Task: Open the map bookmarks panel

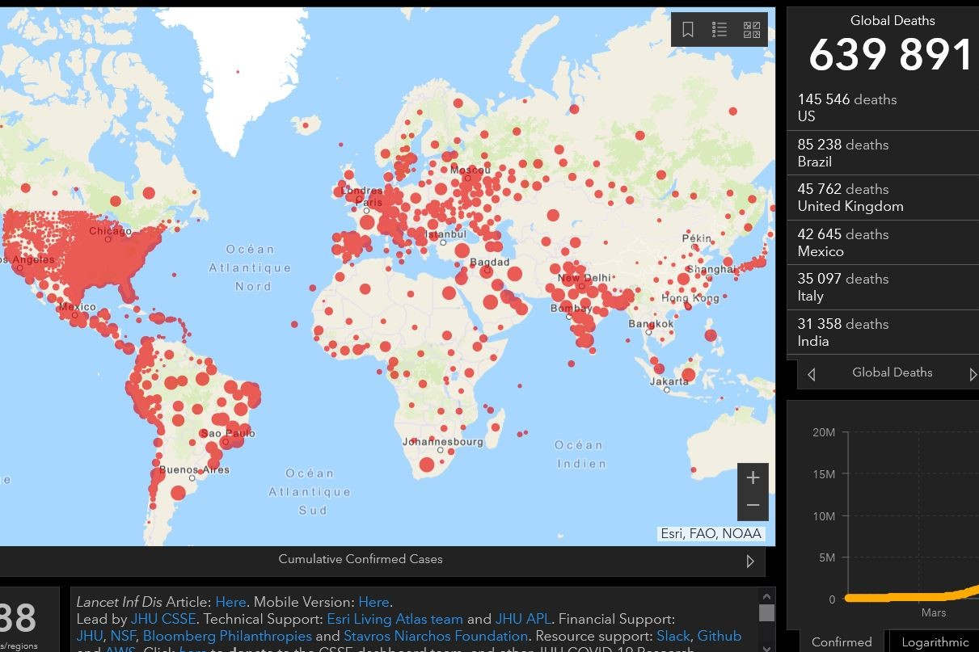Action: coord(688,30)
